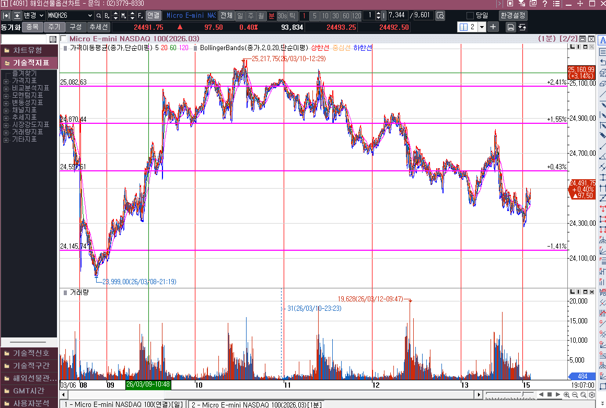Zoom in the chart with magnifier plus icon
Screen dimensions: 606x408
[x=567, y=394]
